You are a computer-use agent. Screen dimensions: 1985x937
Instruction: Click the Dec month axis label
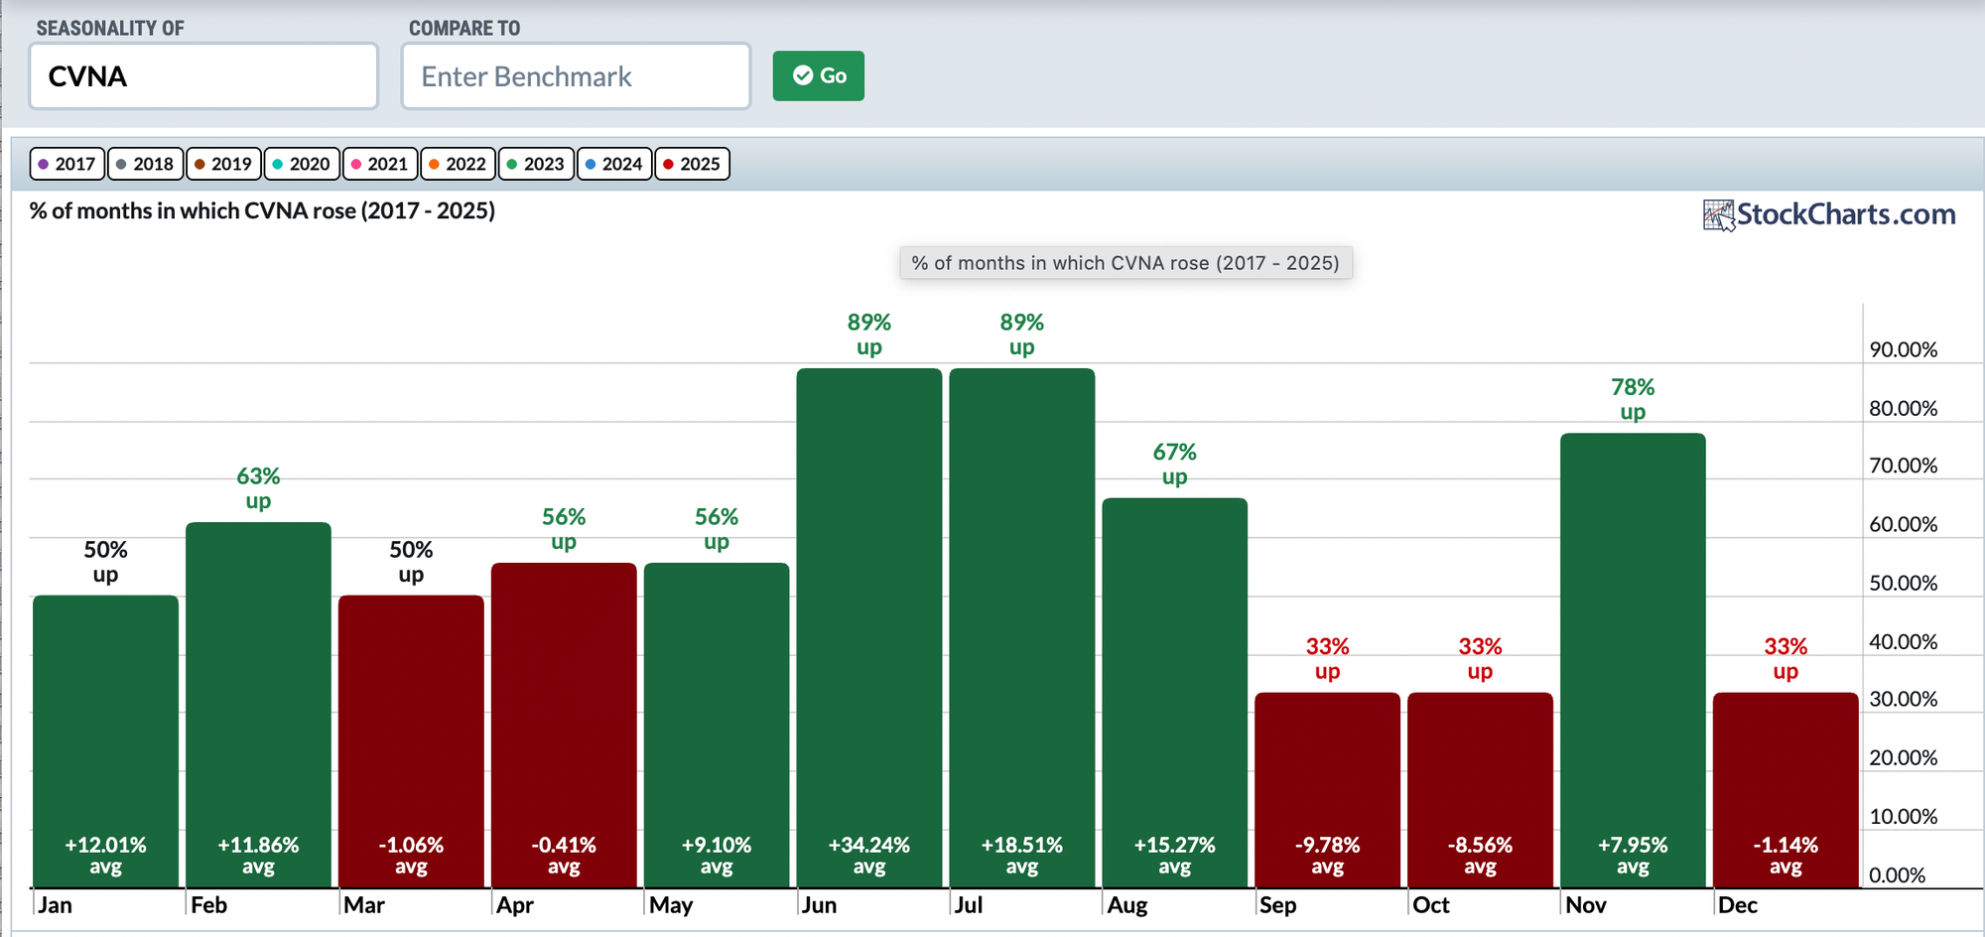point(1738,905)
